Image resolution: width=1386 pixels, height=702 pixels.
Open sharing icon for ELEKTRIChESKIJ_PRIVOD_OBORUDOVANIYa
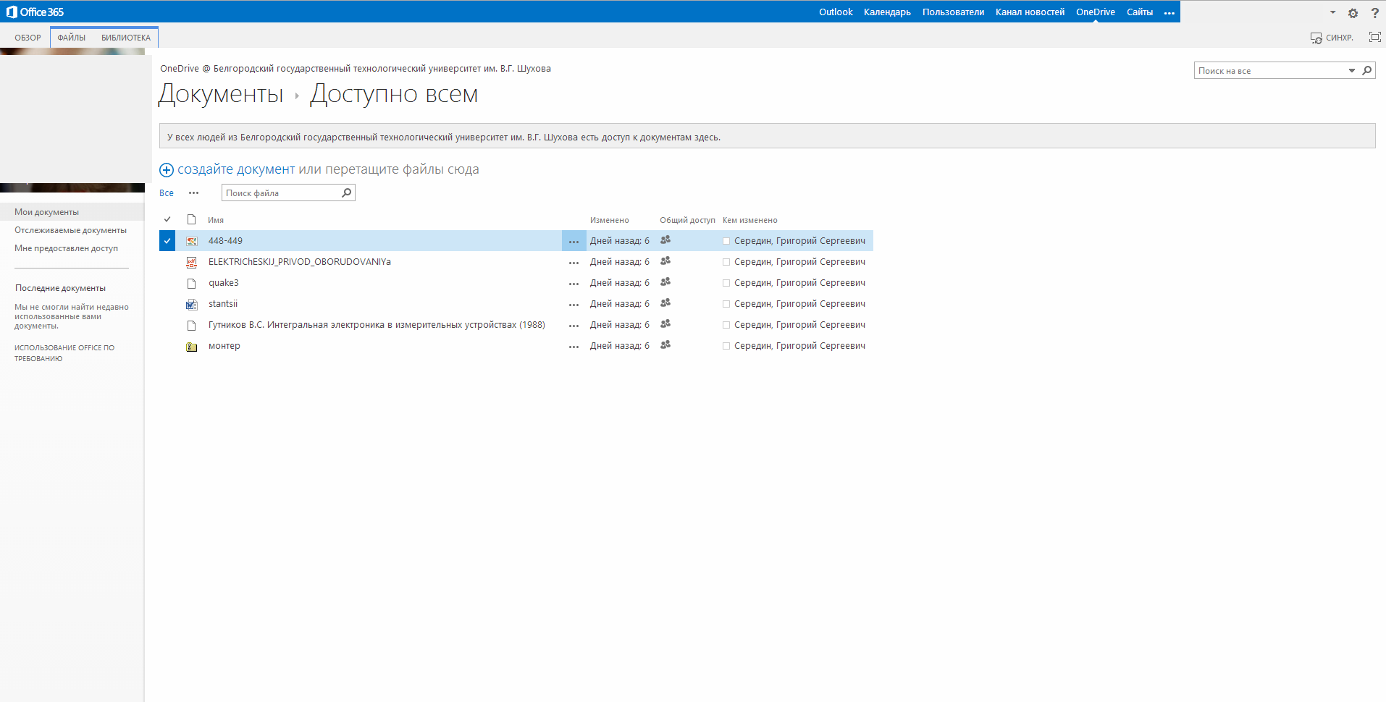click(x=665, y=261)
